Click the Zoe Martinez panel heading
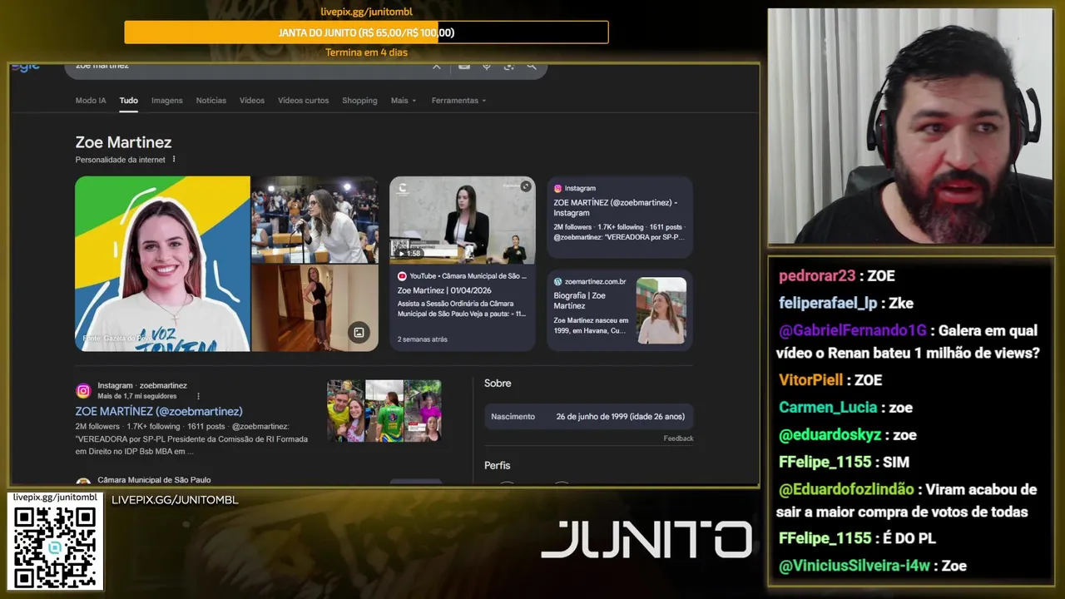Viewport: 1065px width, 599px height. pyautogui.click(x=123, y=142)
